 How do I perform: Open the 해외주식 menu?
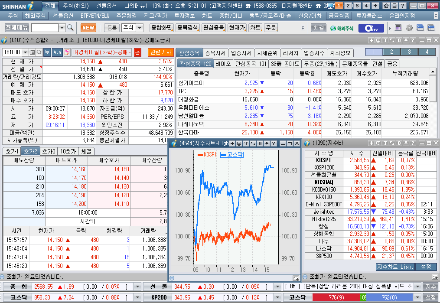pos(36,16)
